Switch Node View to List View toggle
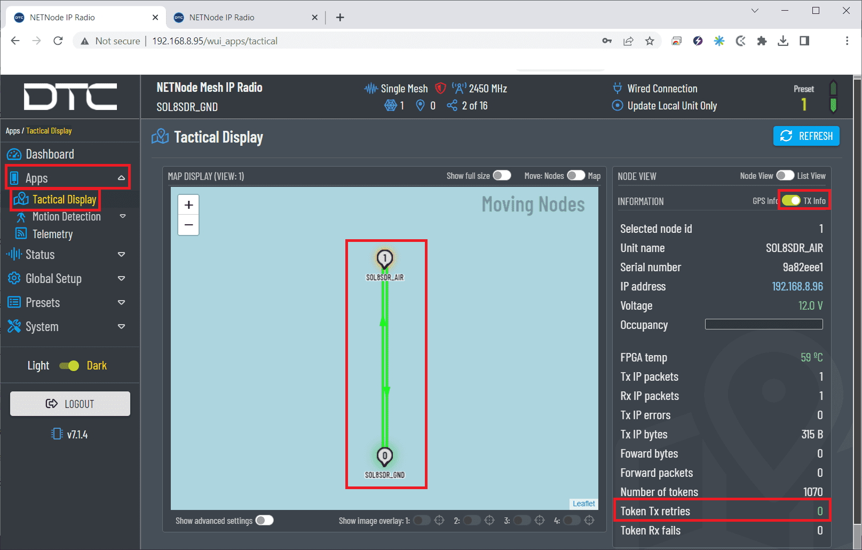 pyautogui.click(x=785, y=176)
